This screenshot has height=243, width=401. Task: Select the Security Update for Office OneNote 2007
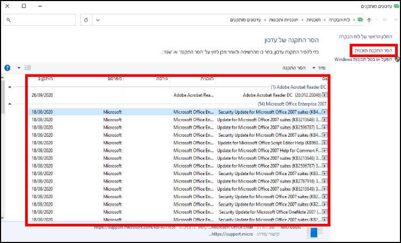point(178,212)
